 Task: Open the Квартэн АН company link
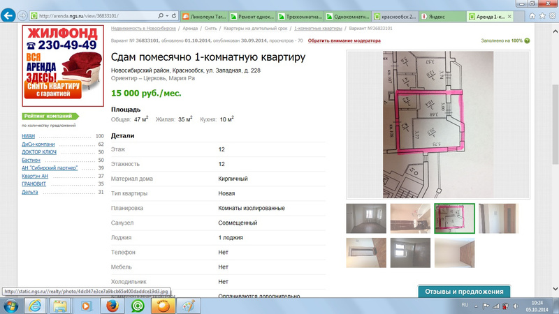pyautogui.click(x=34, y=177)
